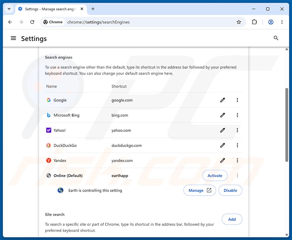The width and height of the screenshot is (292, 240).
Task: Edit the DuckDuckGo search engine
Action: coord(223,145)
